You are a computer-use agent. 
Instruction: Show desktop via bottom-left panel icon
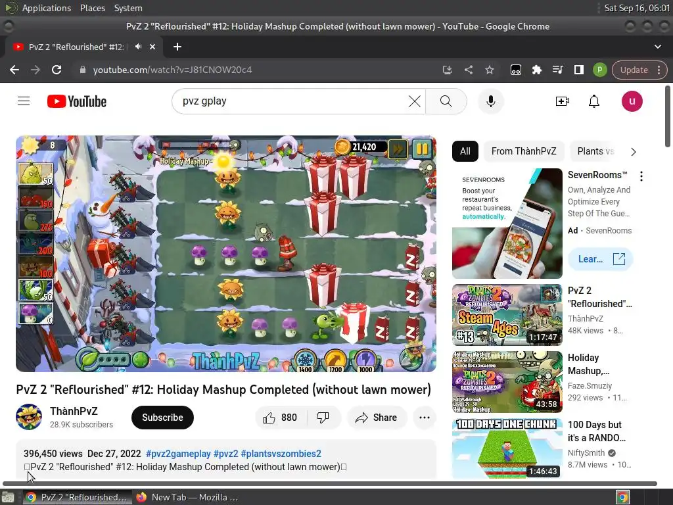8,497
